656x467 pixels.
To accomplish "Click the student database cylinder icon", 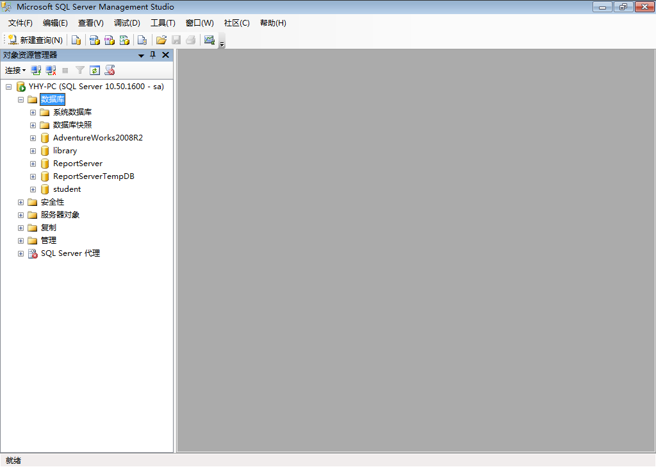I will 45,189.
